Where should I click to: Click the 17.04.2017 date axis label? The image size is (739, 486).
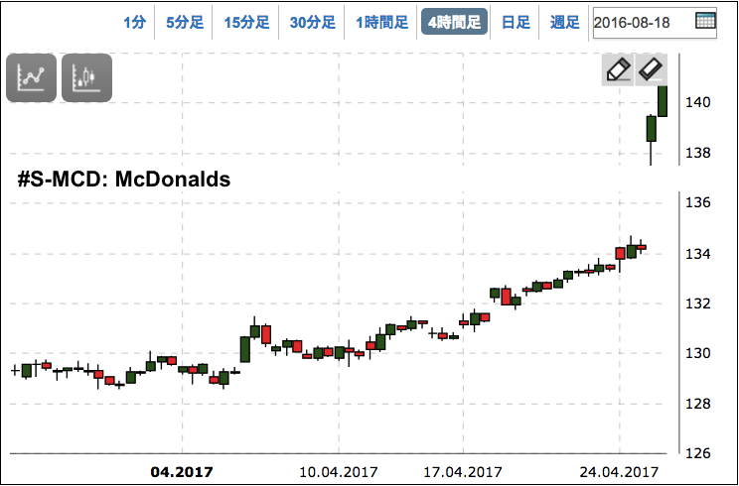tap(463, 471)
